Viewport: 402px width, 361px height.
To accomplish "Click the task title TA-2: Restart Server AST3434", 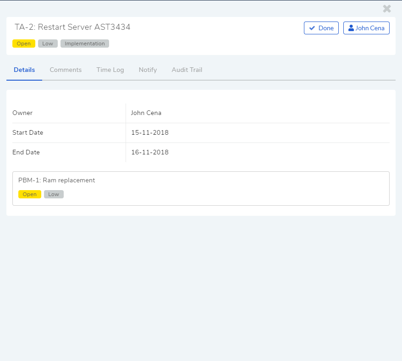I will [x=72, y=27].
